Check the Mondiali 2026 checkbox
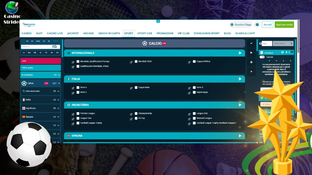Viewport: 312px width, 175px height. 136,61
